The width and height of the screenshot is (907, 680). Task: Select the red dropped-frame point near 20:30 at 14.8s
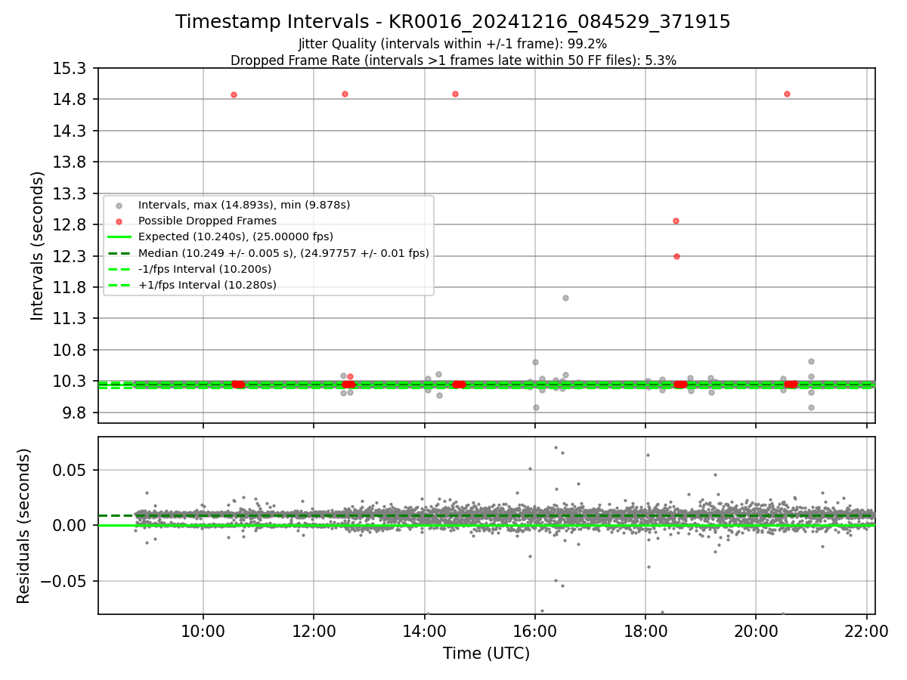[x=787, y=94]
